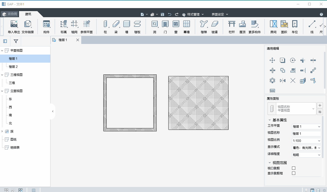The width and height of the screenshot is (327, 192).
Task: Open the 导入导出 CAD import/export tool
Action: click(x=14, y=24)
